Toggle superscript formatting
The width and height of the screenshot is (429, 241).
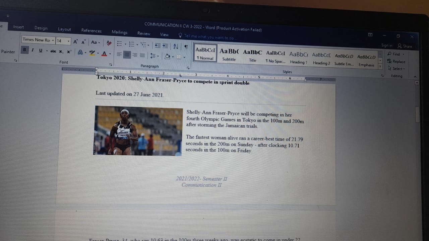point(69,52)
